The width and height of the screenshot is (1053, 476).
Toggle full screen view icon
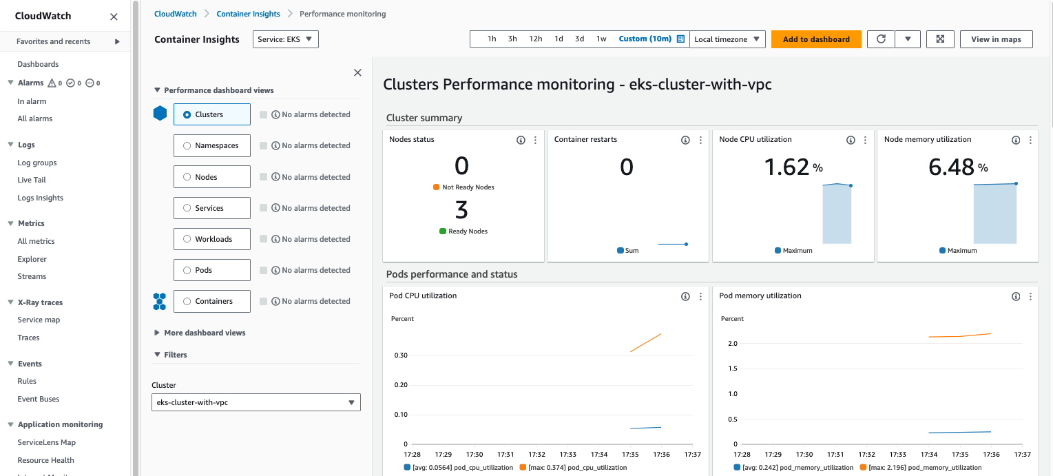(x=940, y=39)
